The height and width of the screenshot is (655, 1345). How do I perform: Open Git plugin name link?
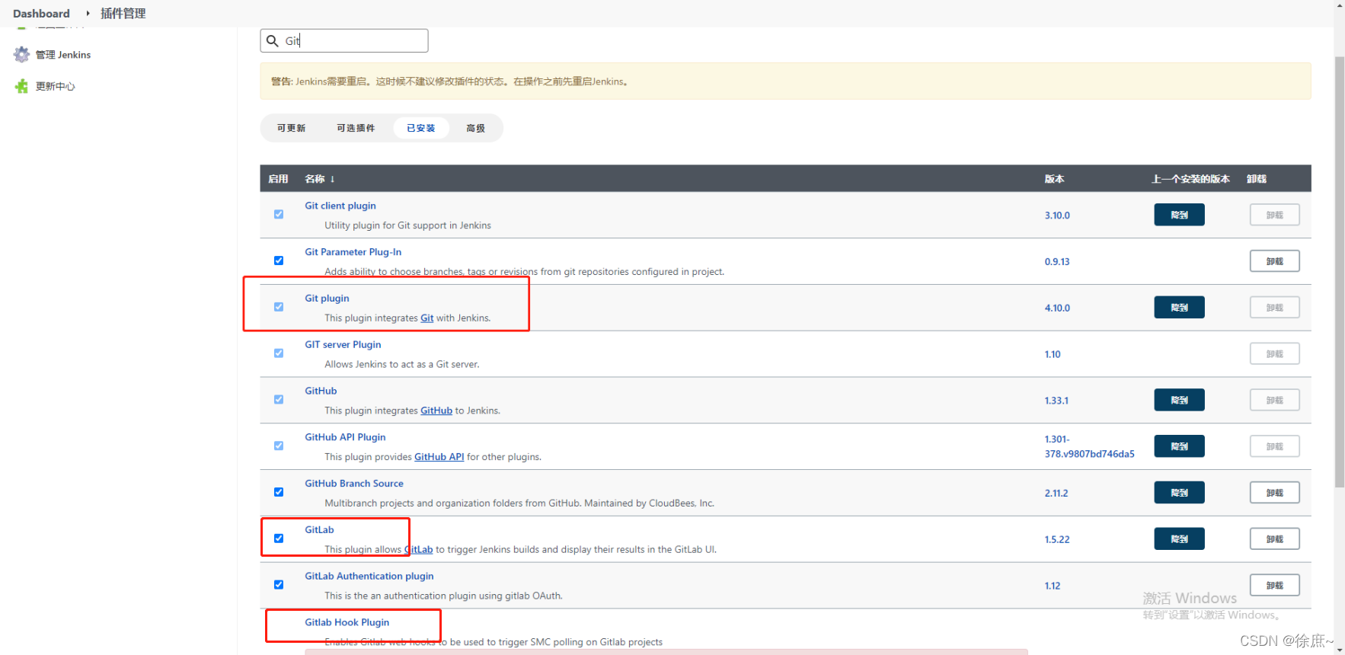click(327, 299)
